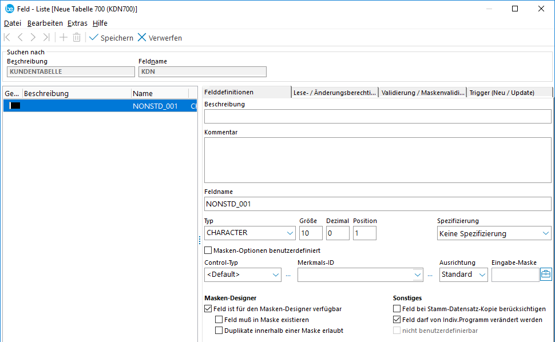The image size is (555, 342).
Task: Uncheck Feld darf von Indiv.Programm verändert werden
Action: 397,320
